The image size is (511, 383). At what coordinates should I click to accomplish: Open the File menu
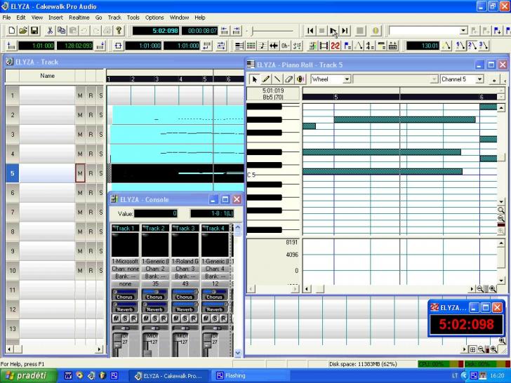(6, 18)
